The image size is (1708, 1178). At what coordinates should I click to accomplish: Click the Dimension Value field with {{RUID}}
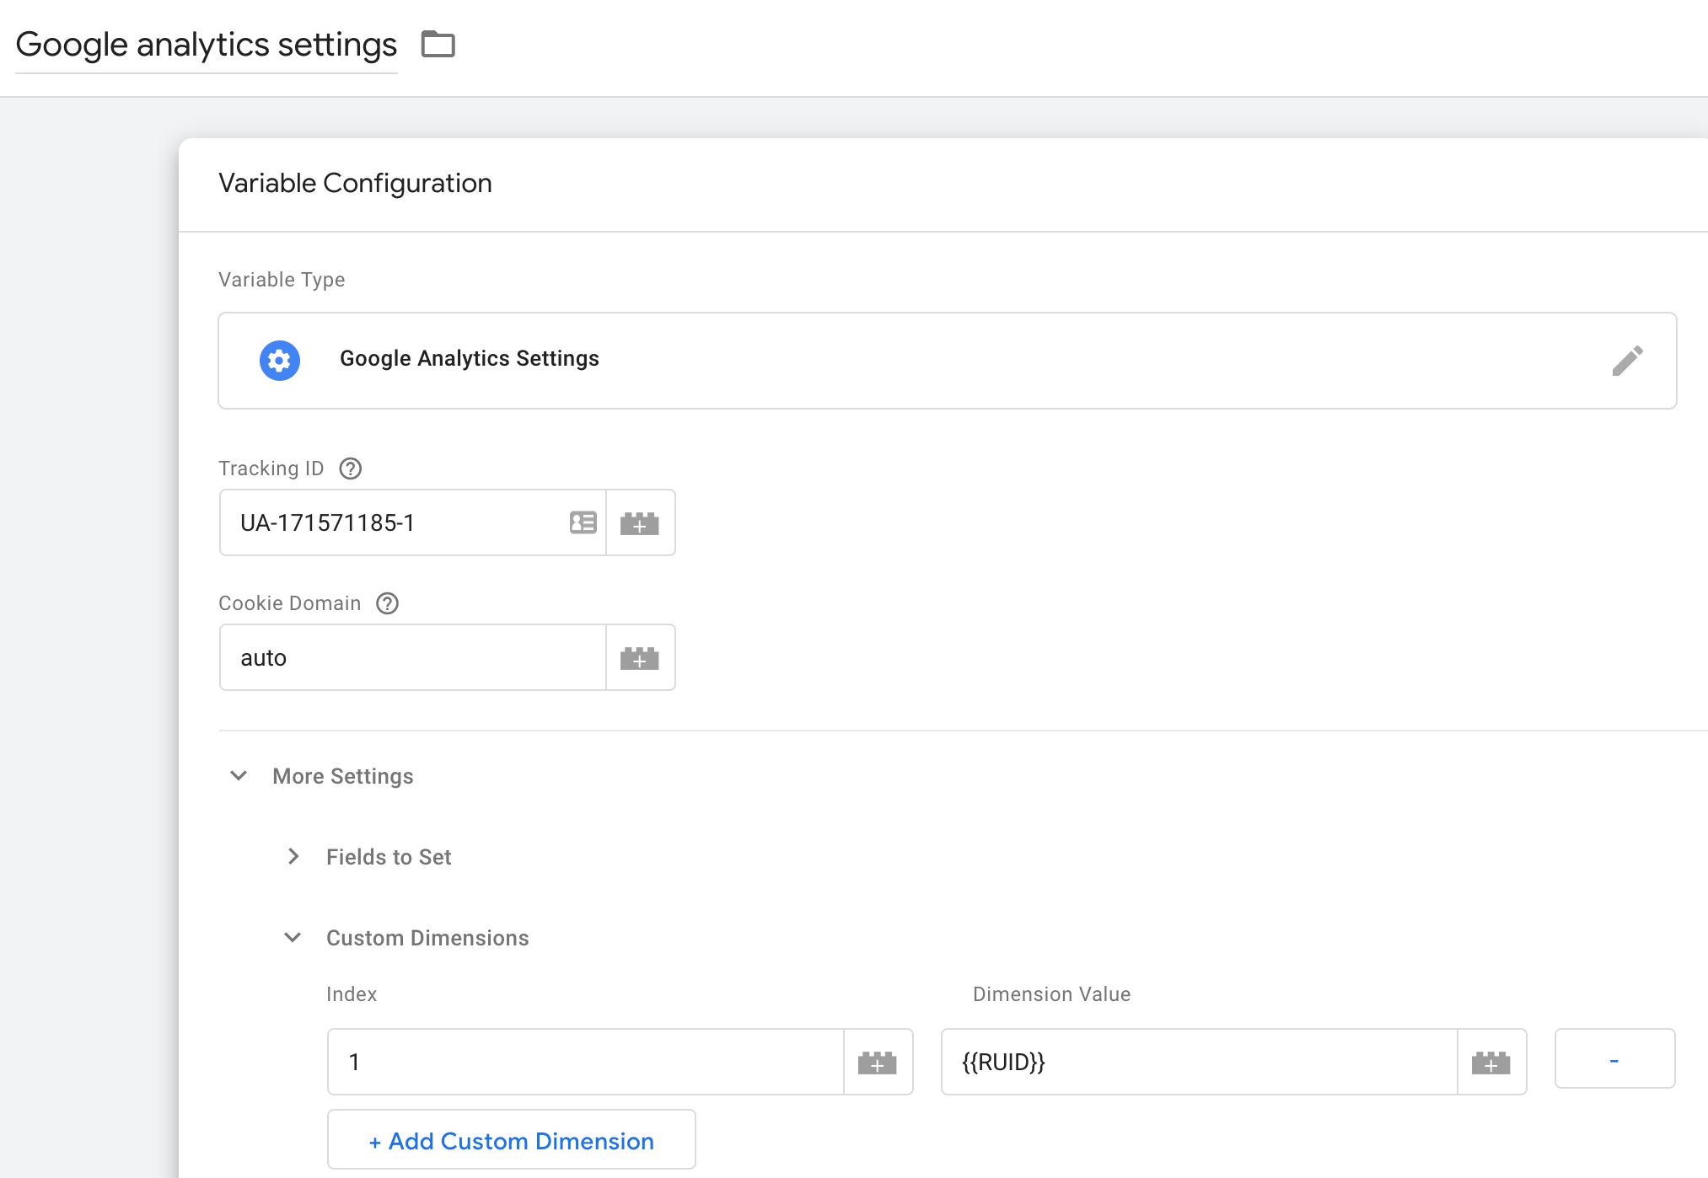(1200, 1062)
